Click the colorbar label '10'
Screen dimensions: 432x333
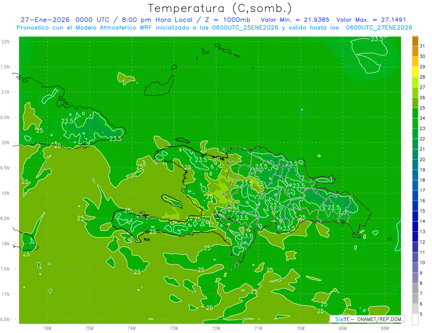tap(422, 263)
